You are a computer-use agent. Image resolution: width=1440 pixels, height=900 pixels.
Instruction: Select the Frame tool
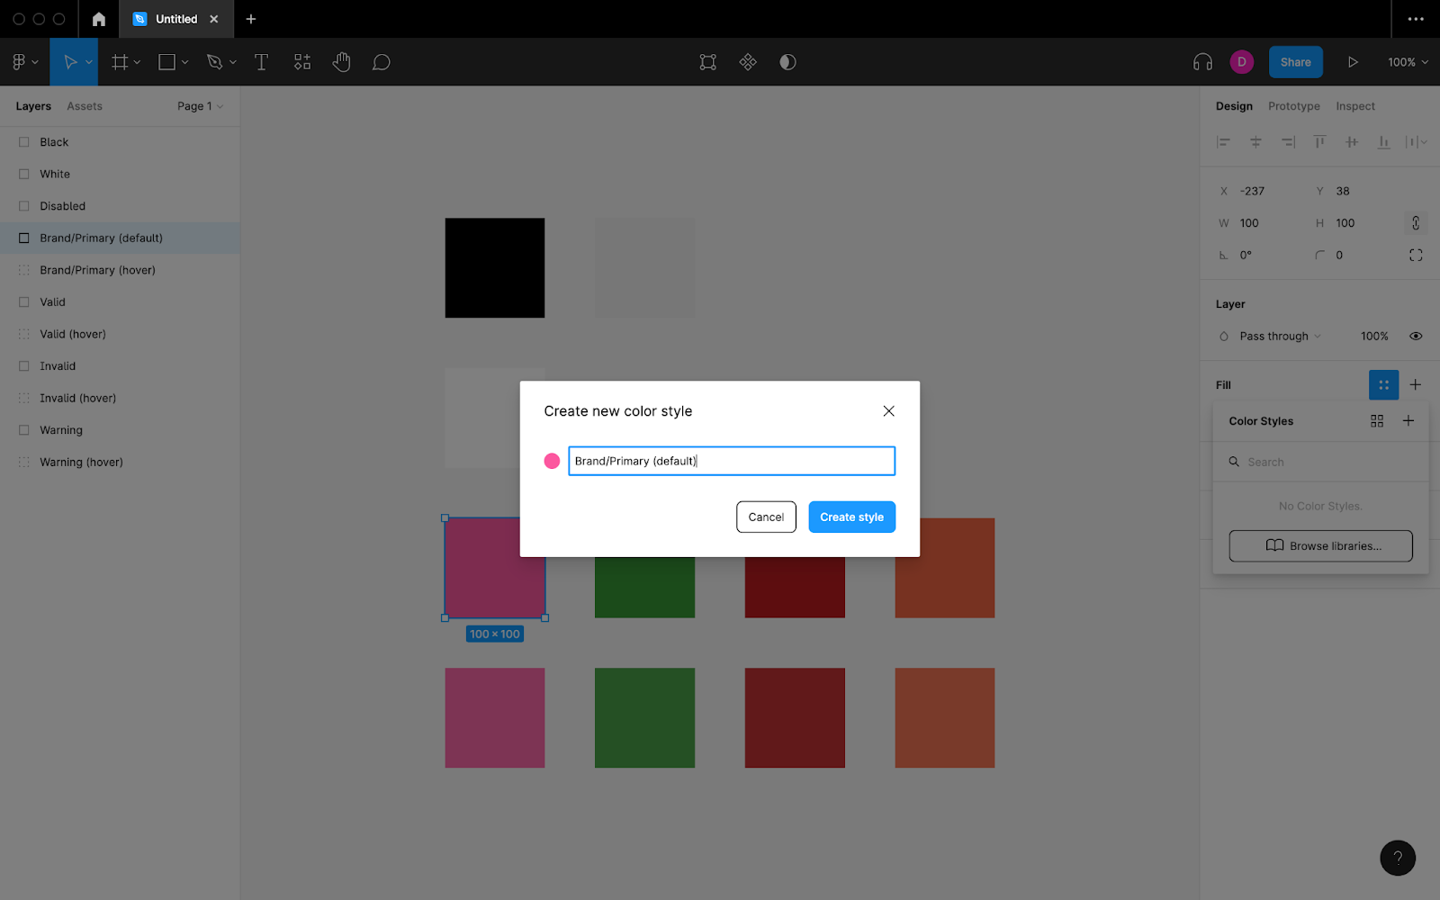coord(119,62)
